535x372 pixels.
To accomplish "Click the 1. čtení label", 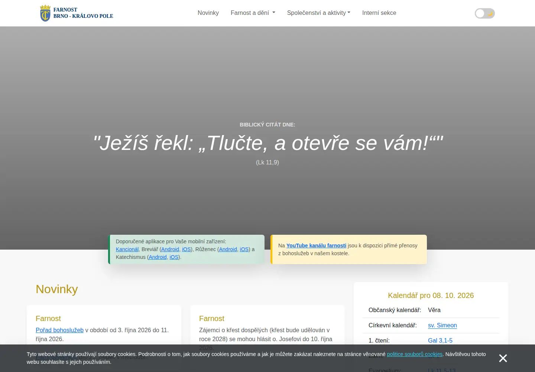I will tap(379, 340).
